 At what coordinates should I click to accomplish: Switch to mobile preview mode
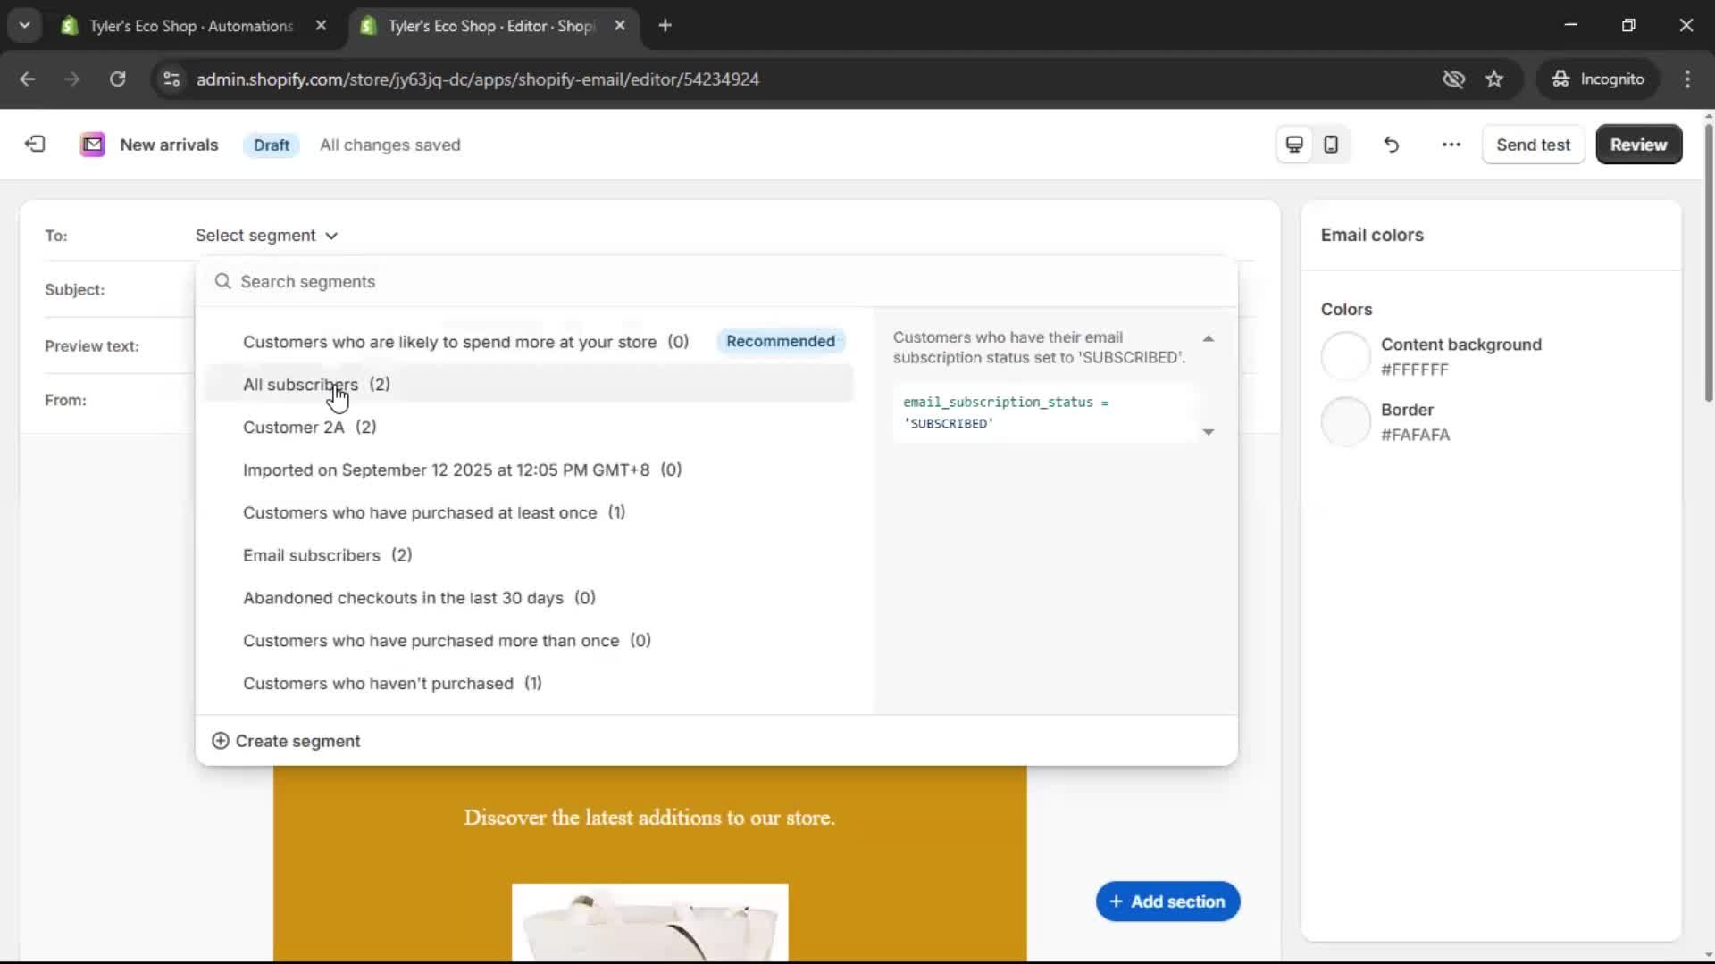point(1331,144)
